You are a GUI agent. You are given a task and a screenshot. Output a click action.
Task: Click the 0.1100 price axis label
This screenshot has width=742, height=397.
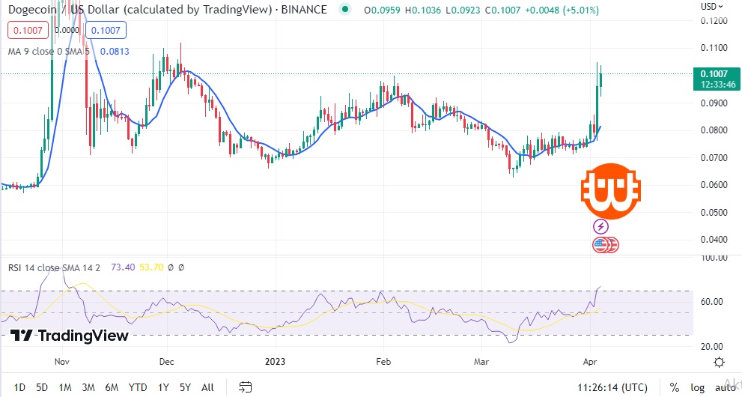click(x=714, y=48)
